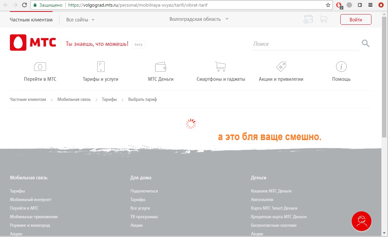Screen dimensions: 388x237
Task: Expand the Волгоградская область region selector
Action: click(199, 19)
